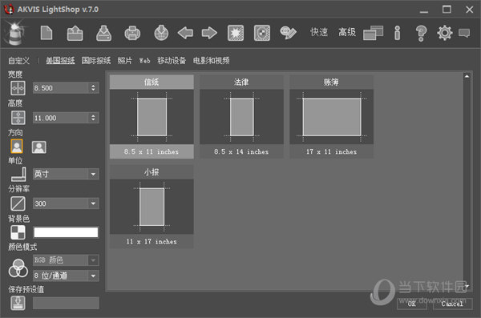Choose the 小报 11 x 17 inches preset
This screenshot has height=318, width=481.
point(152,207)
